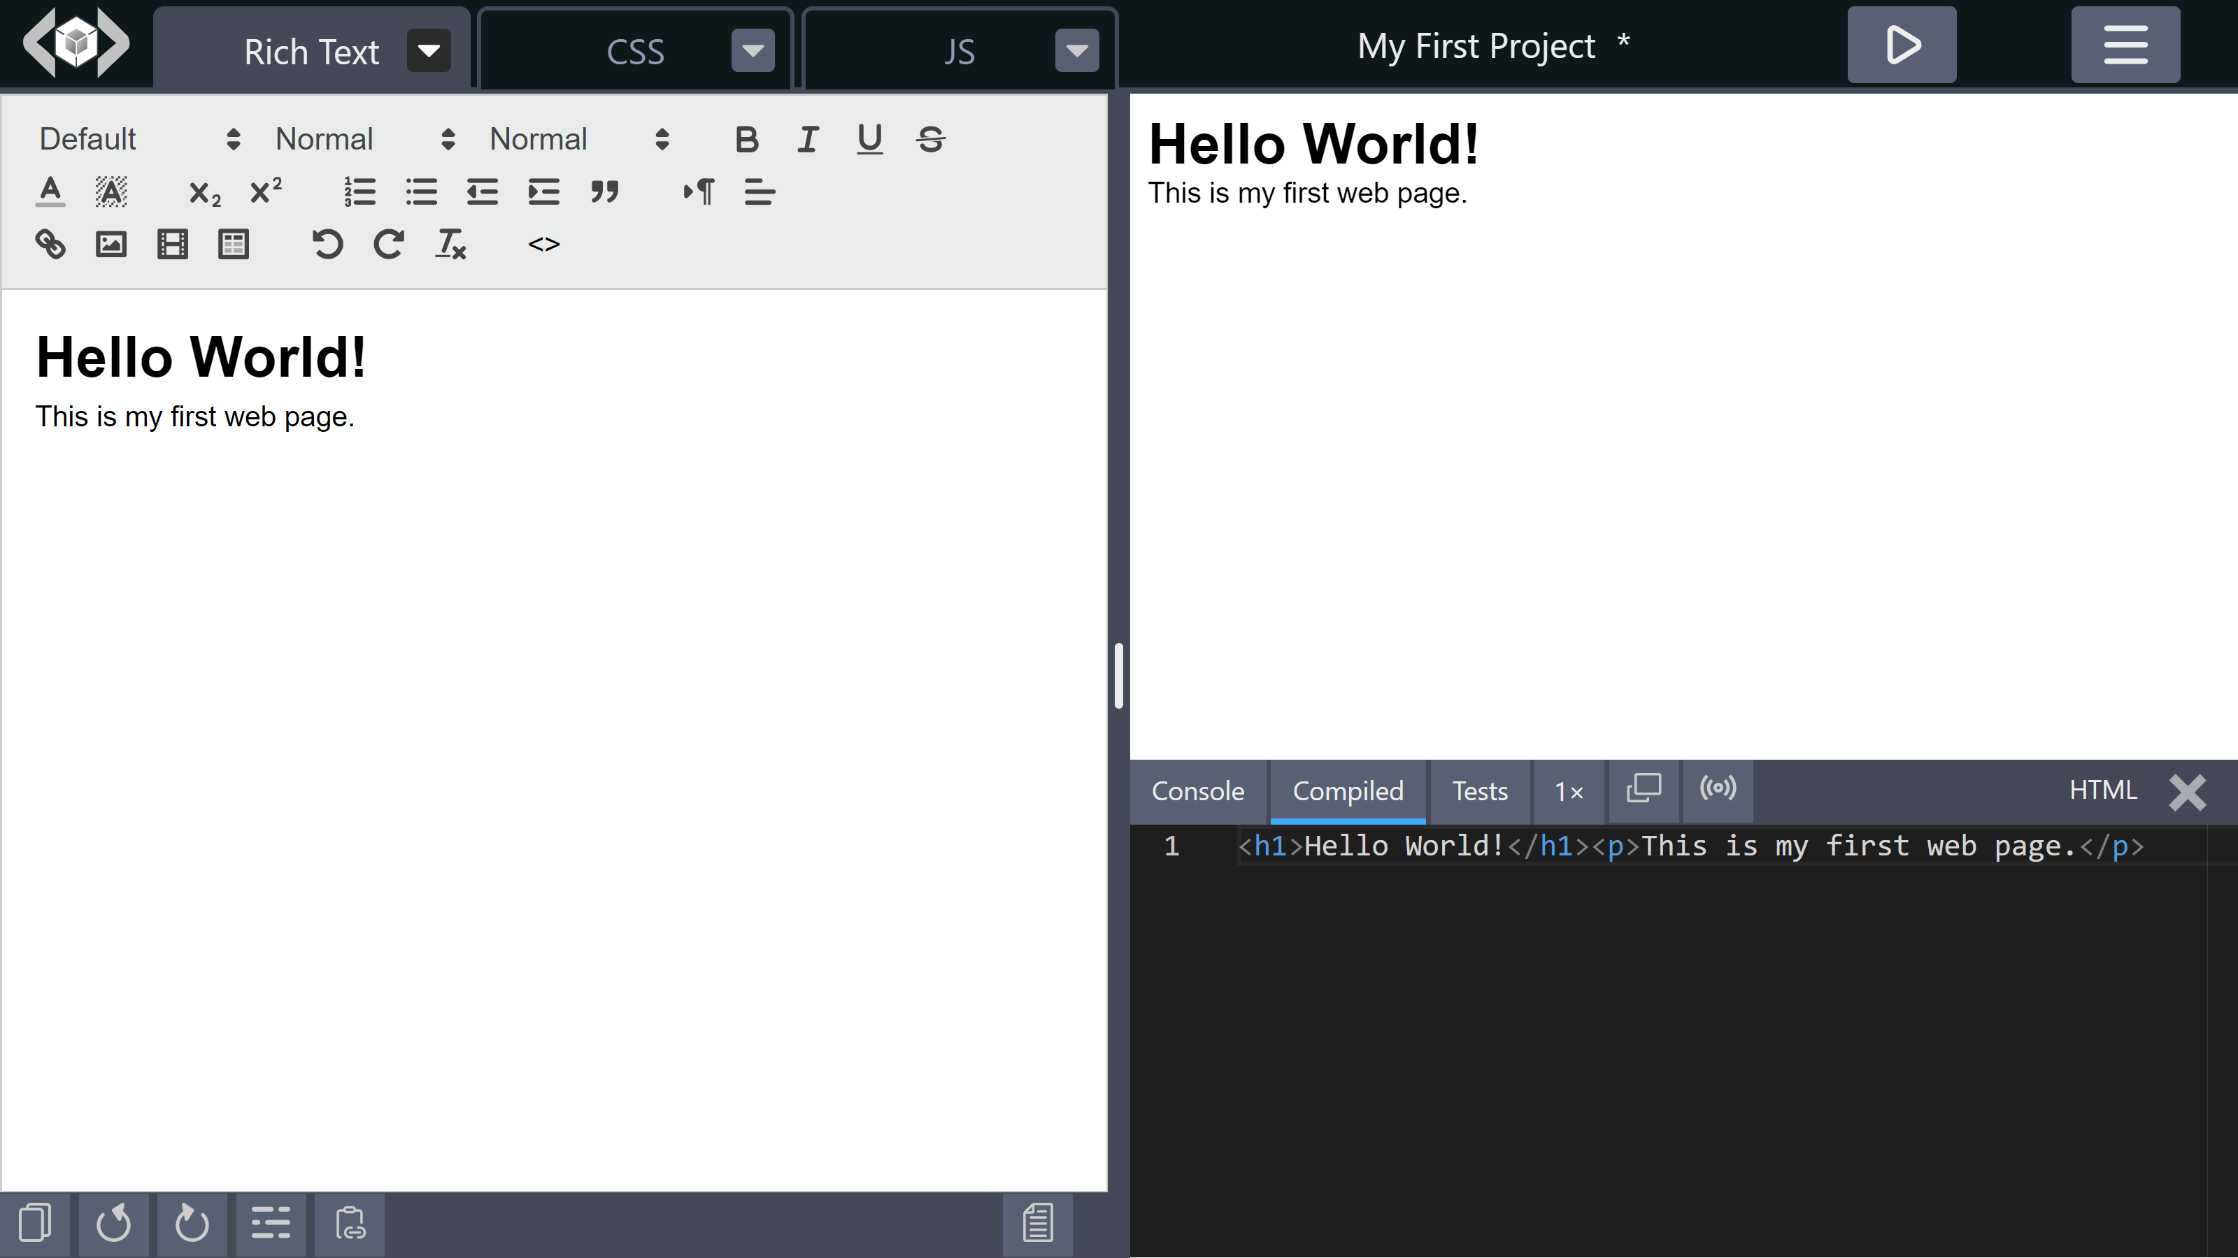Toggle subscript formatting
Viewport: 2238px width, 1258px height.
point(204,192)
